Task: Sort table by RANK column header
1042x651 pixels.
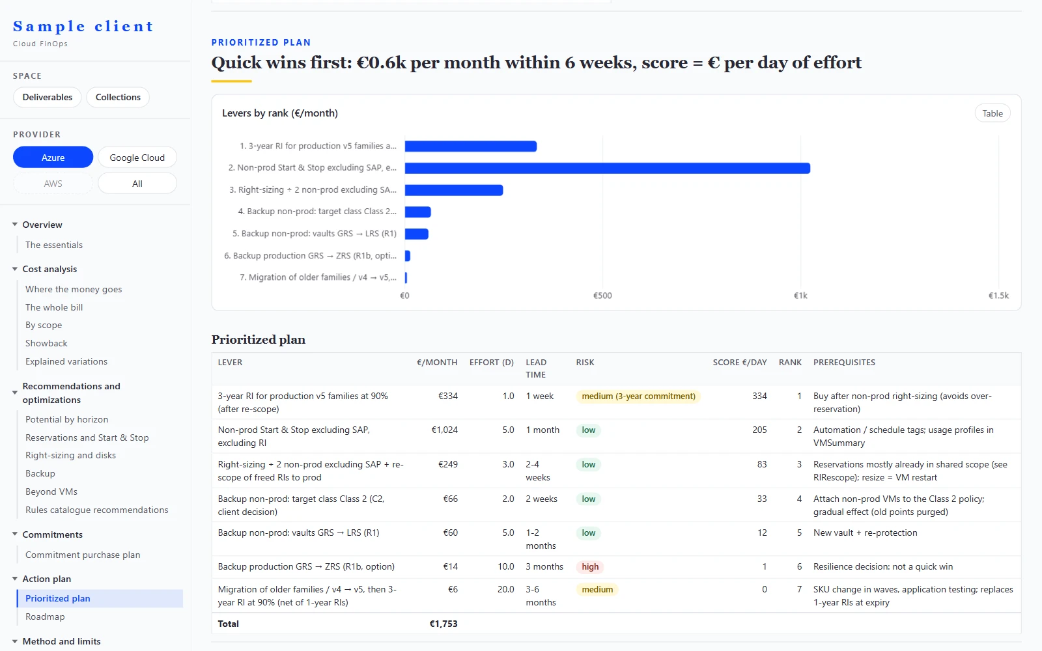Action: (790, 362)
